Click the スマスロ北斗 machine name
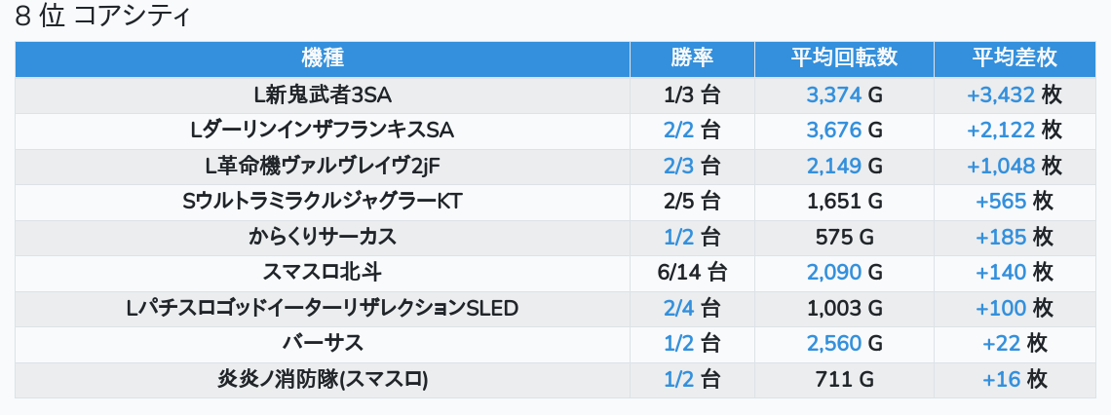1111x415 pixels. point(323,272)
